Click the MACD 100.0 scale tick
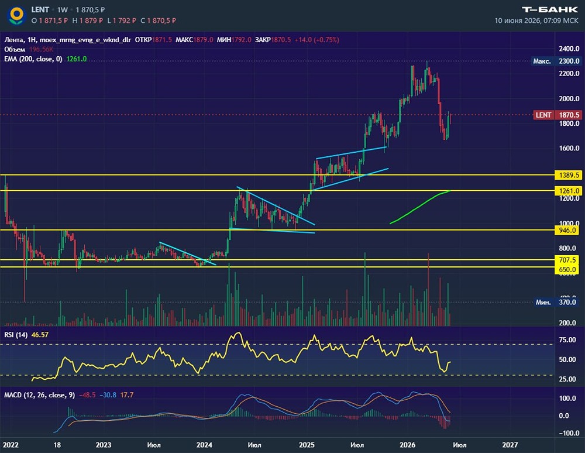Image resolution: width=585 pixels, height=453 pixels. click(x=567, y=398)
